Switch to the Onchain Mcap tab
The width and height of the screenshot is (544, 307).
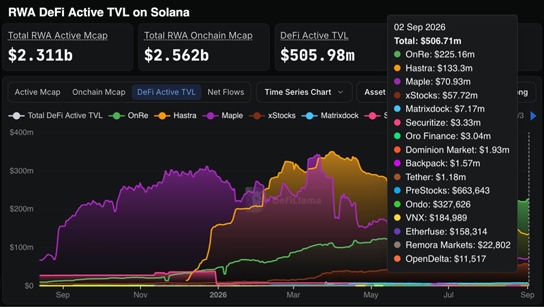(x=99, y=92)
